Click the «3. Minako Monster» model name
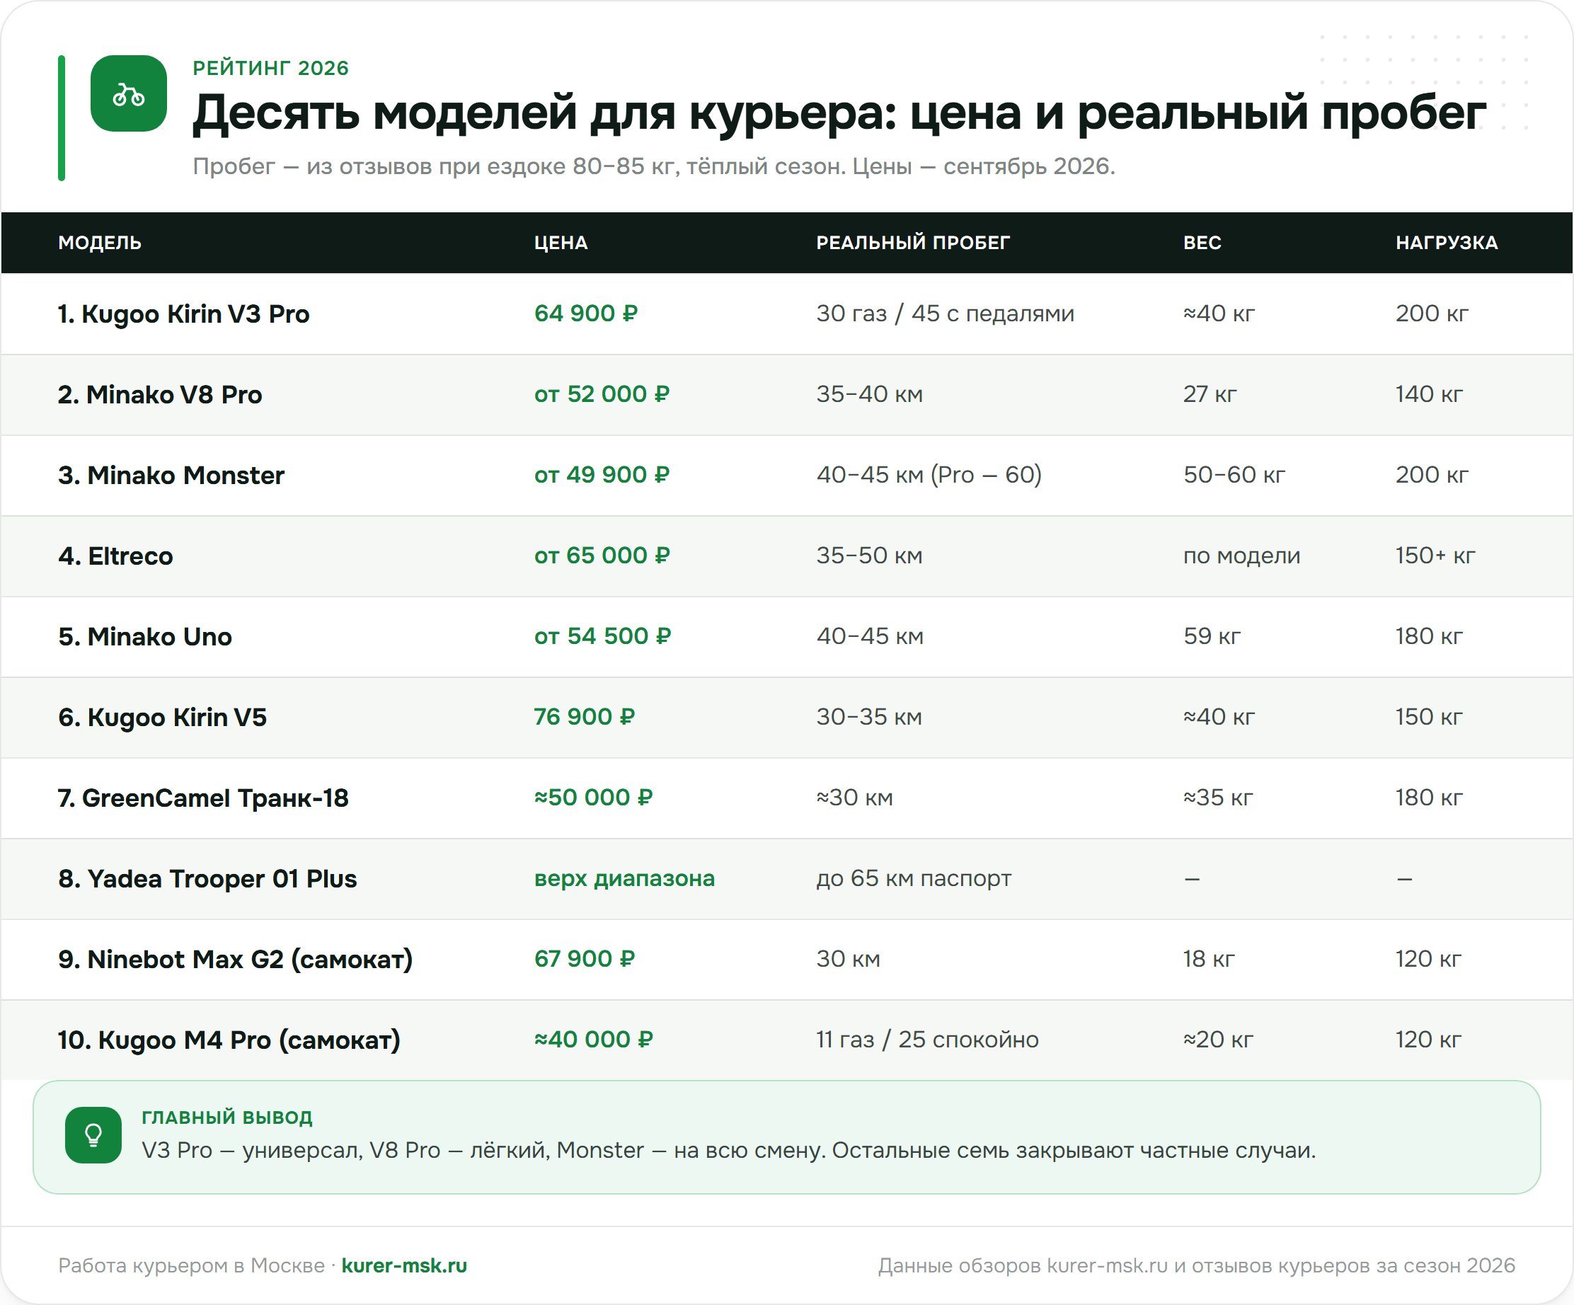The width and height of the screenshot is (1574, 1305). click(x=172, y=476)
